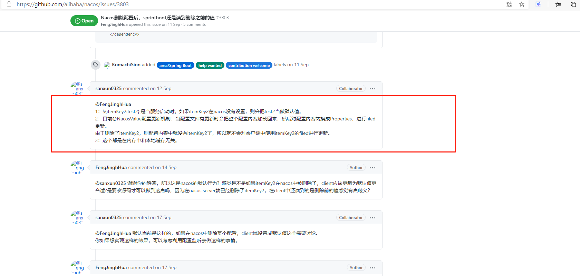Click the 'on 14 Sep' comment timestamp
This screenshot has width=580, height=276.
point(166,167)
